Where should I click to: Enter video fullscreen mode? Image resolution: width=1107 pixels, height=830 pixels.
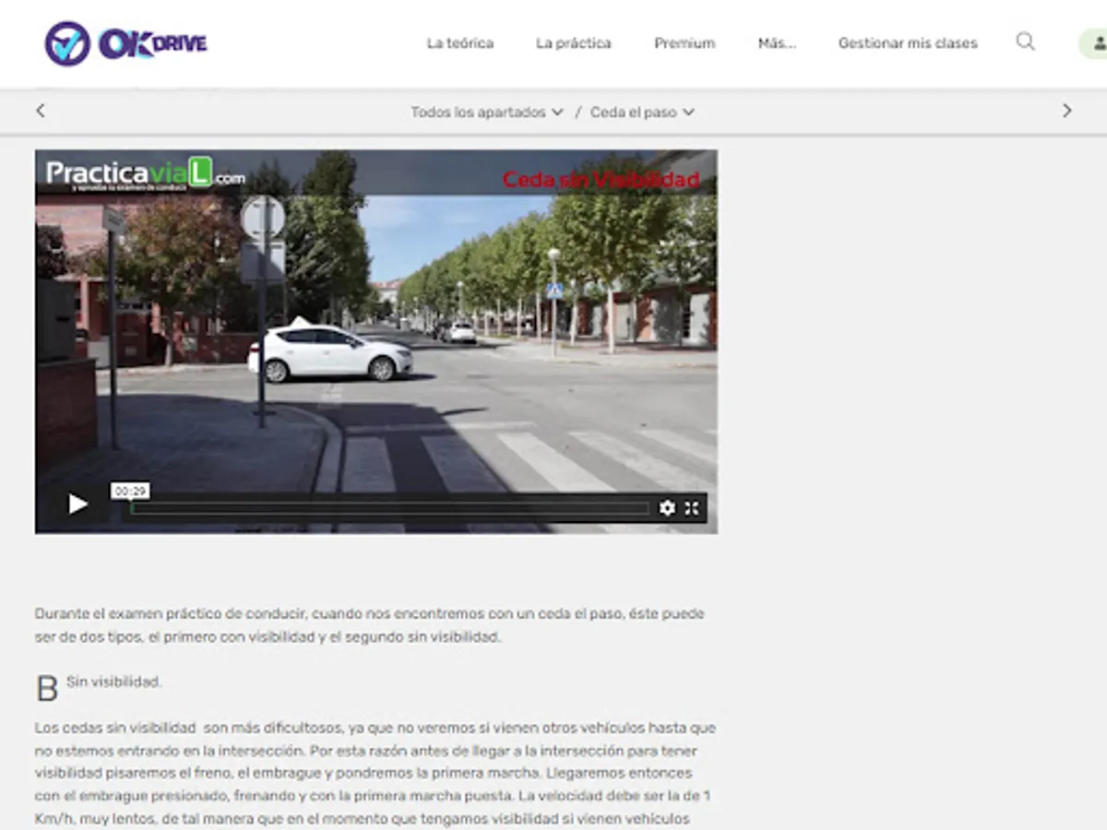pos(692,508)
